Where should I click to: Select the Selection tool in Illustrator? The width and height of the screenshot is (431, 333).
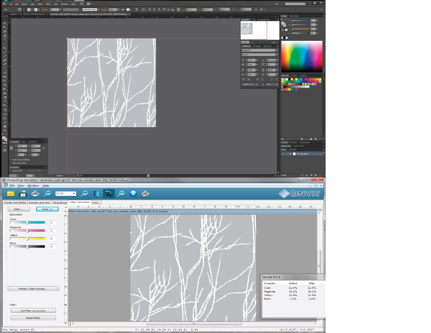point(5,20)
